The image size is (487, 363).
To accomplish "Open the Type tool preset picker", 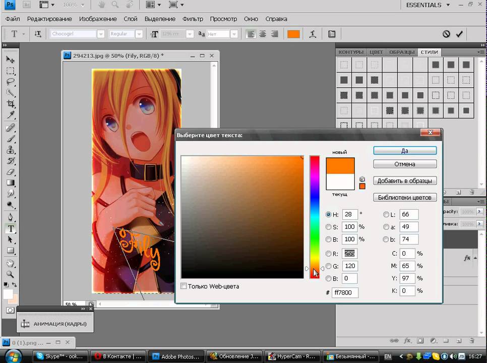I will click(x=23, y=34).
